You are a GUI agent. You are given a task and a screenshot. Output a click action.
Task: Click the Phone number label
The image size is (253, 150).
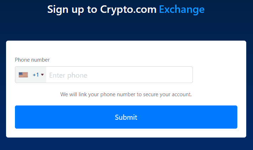(x=32, y=60)
